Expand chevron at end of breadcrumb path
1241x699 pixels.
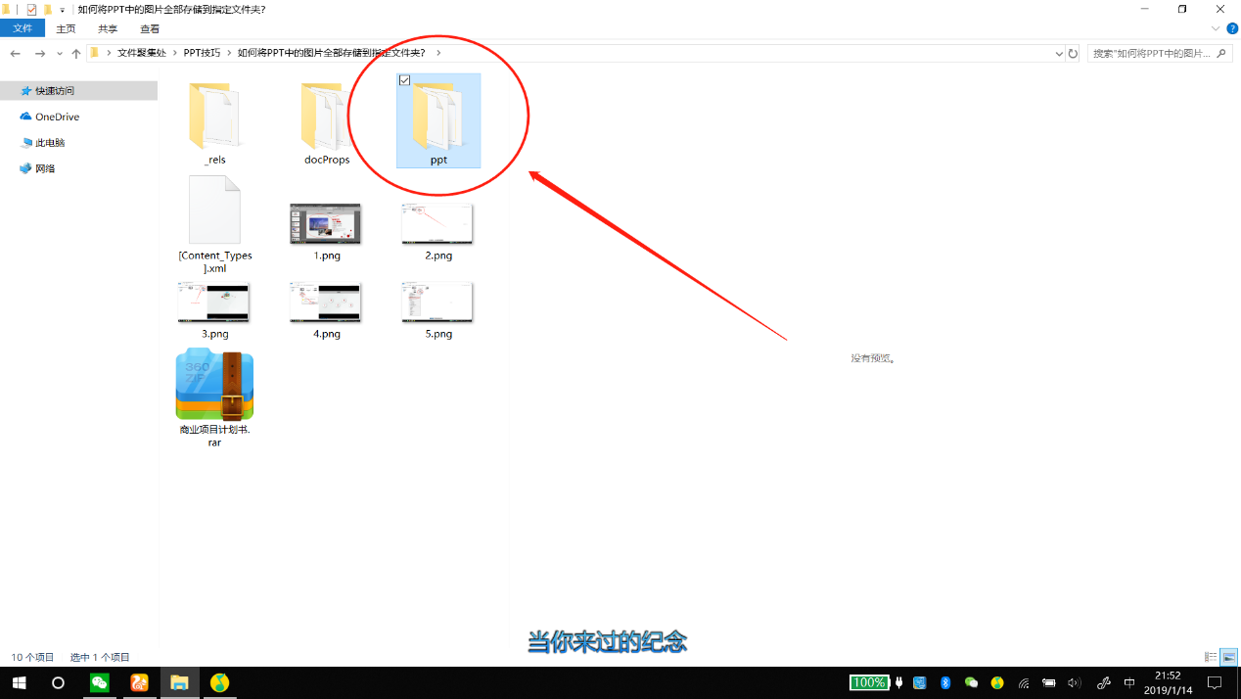tap(437, 53)
